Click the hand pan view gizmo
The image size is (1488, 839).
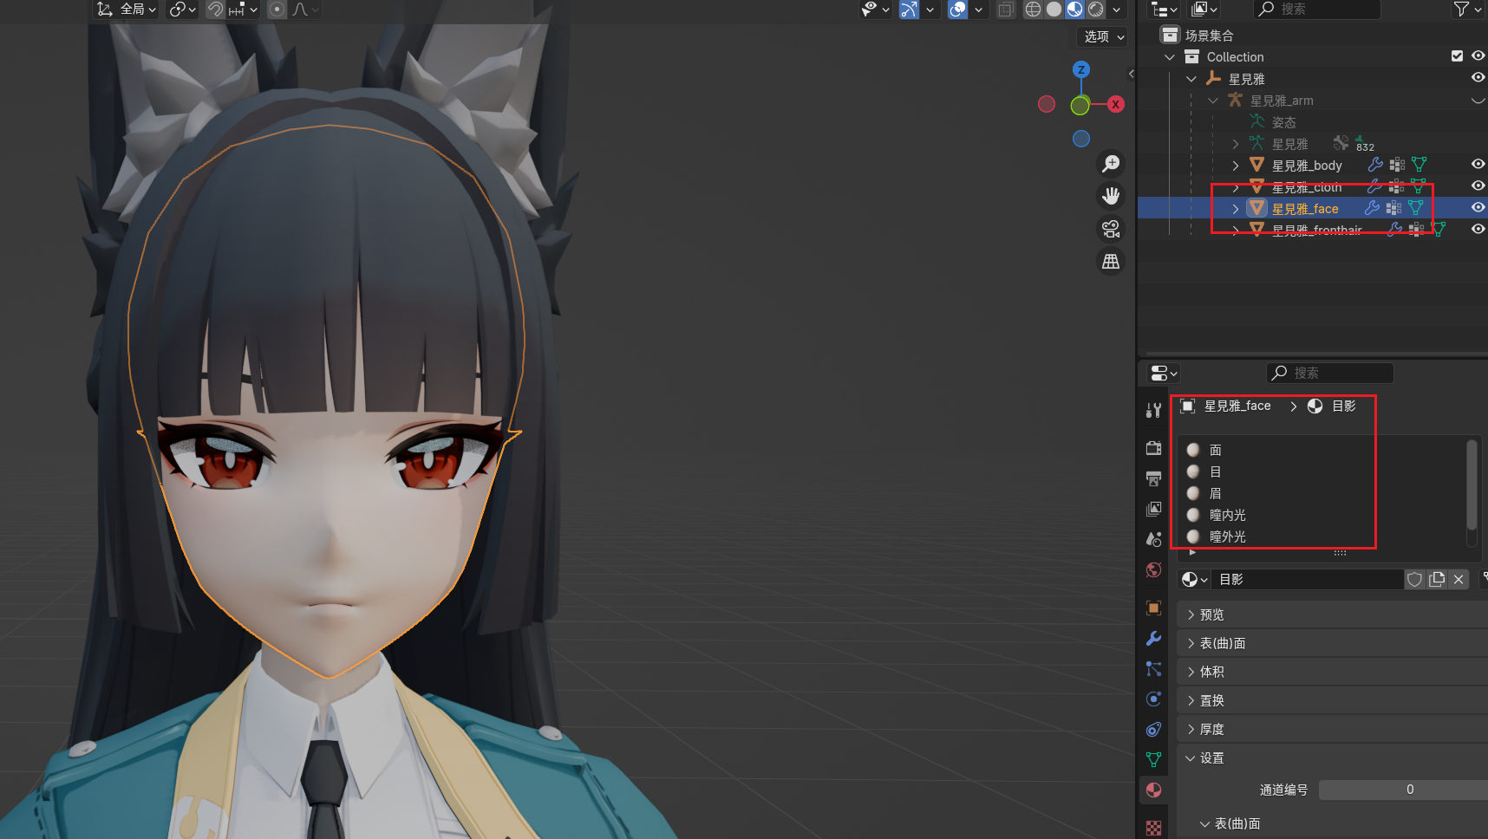[x=1110, y=196]
